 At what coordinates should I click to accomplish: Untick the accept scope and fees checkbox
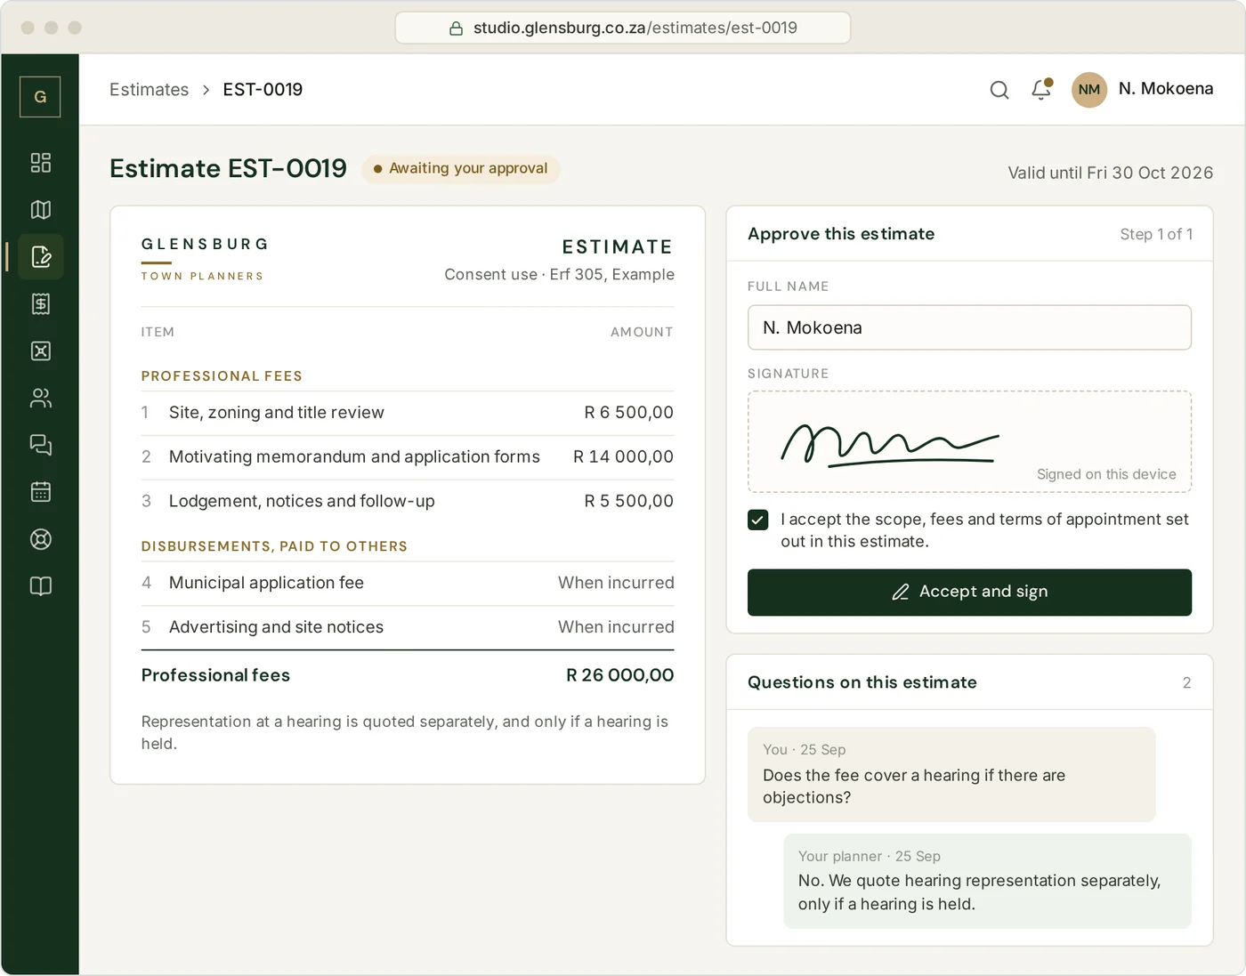pos(758,520)
